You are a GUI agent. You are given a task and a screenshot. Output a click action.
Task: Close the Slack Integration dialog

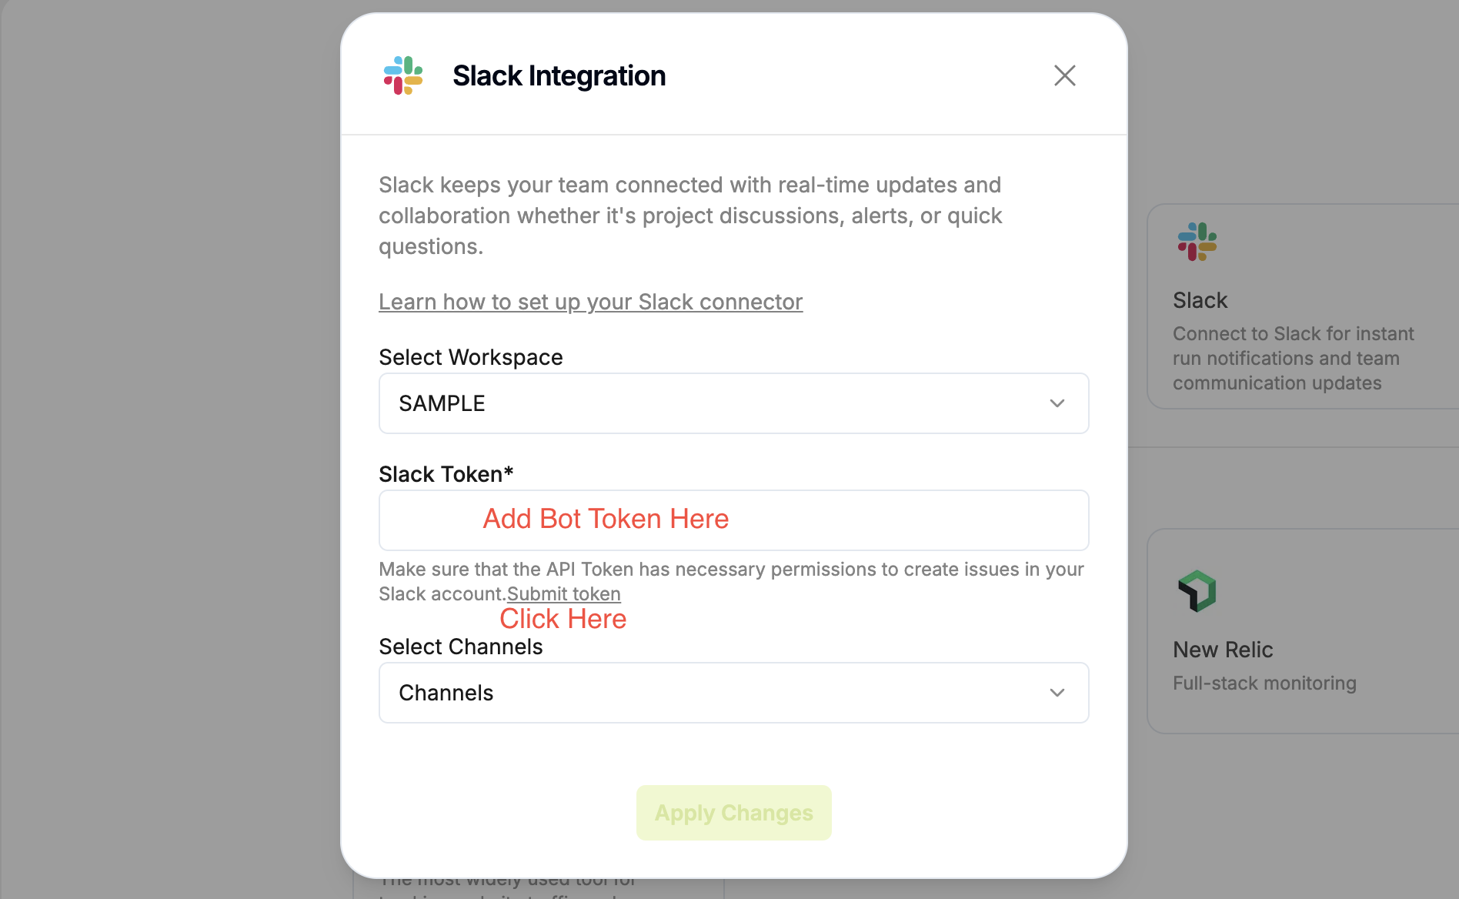(x=1064, y=75)
